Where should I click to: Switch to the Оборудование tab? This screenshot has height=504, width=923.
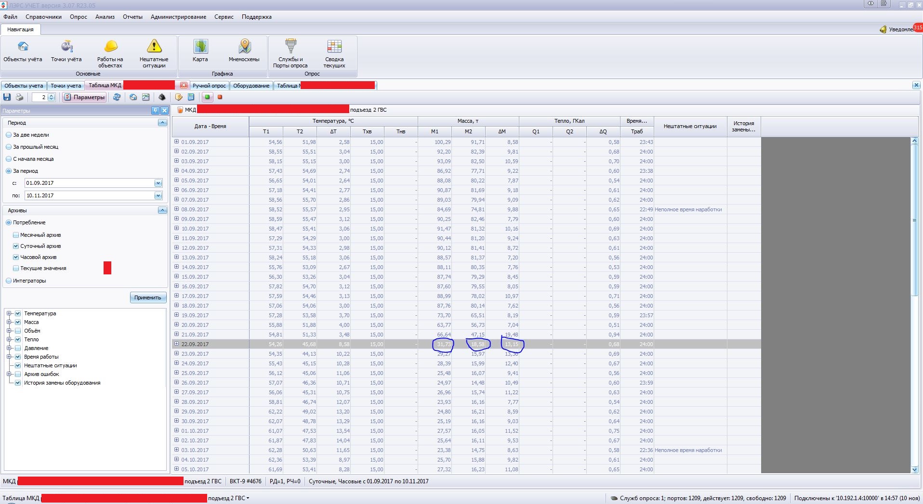pyautogui.click(x=251, y=86)
